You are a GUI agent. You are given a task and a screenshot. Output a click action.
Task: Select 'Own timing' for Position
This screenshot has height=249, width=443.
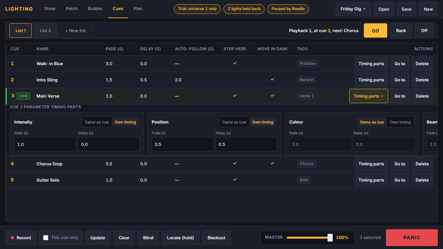[x=263, y=122]
